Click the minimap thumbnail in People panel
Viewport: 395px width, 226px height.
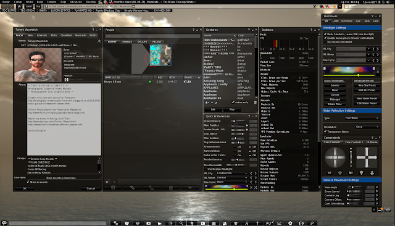pyautogui.click(x=160, y=55)
